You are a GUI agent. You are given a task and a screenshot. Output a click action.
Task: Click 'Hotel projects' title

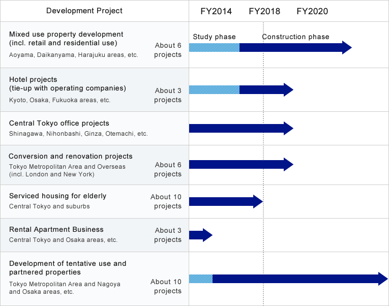(x=68, y=84)
